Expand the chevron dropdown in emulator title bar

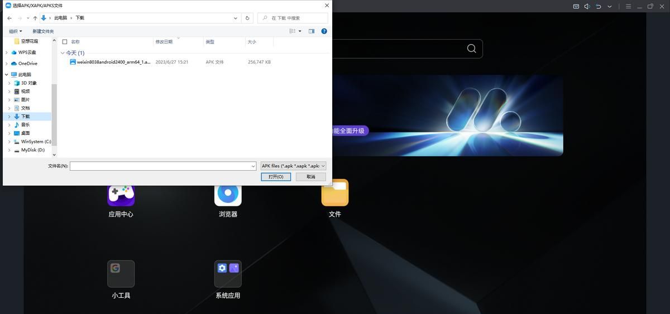[610, 7]
